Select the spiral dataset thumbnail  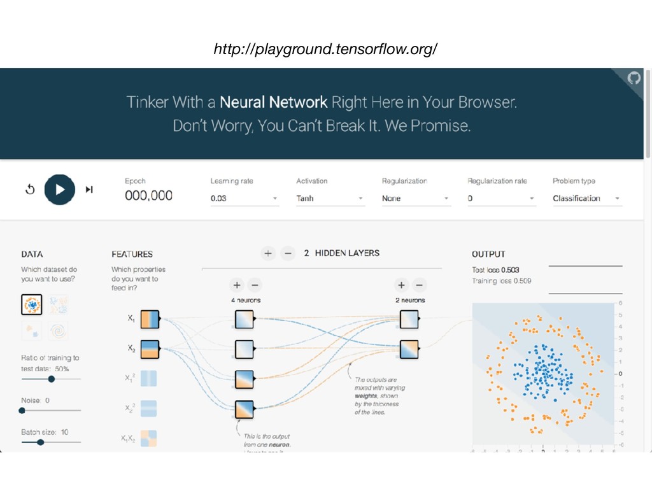[x=58, y=331]
